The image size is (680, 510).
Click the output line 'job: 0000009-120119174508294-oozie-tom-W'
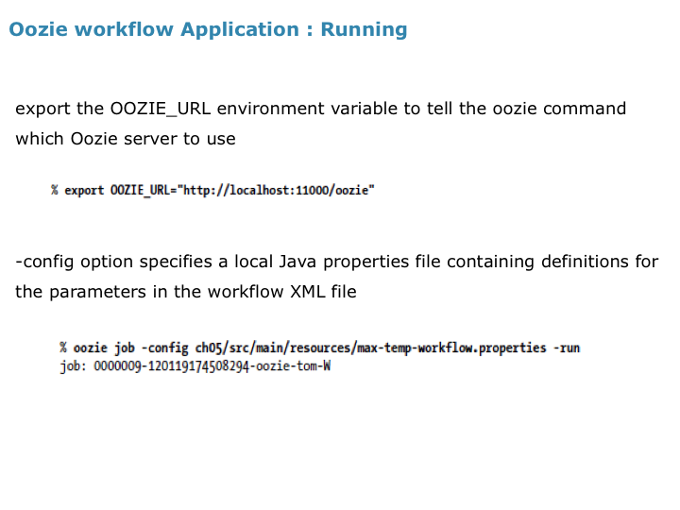pyautogui.click(x=195, y=366)
